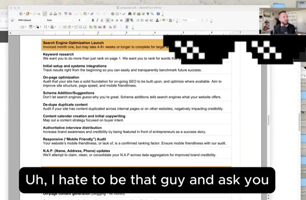Click the document vertical scrollbar thumb
The image size is (306, 200).
(x=269, y=120)
